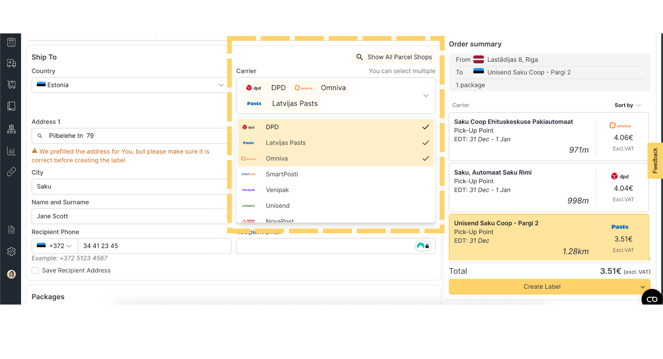Click Show All Parcel Shops
This screenshot has height=359, width=663.
pyautogui.click(x=394, y=57)
